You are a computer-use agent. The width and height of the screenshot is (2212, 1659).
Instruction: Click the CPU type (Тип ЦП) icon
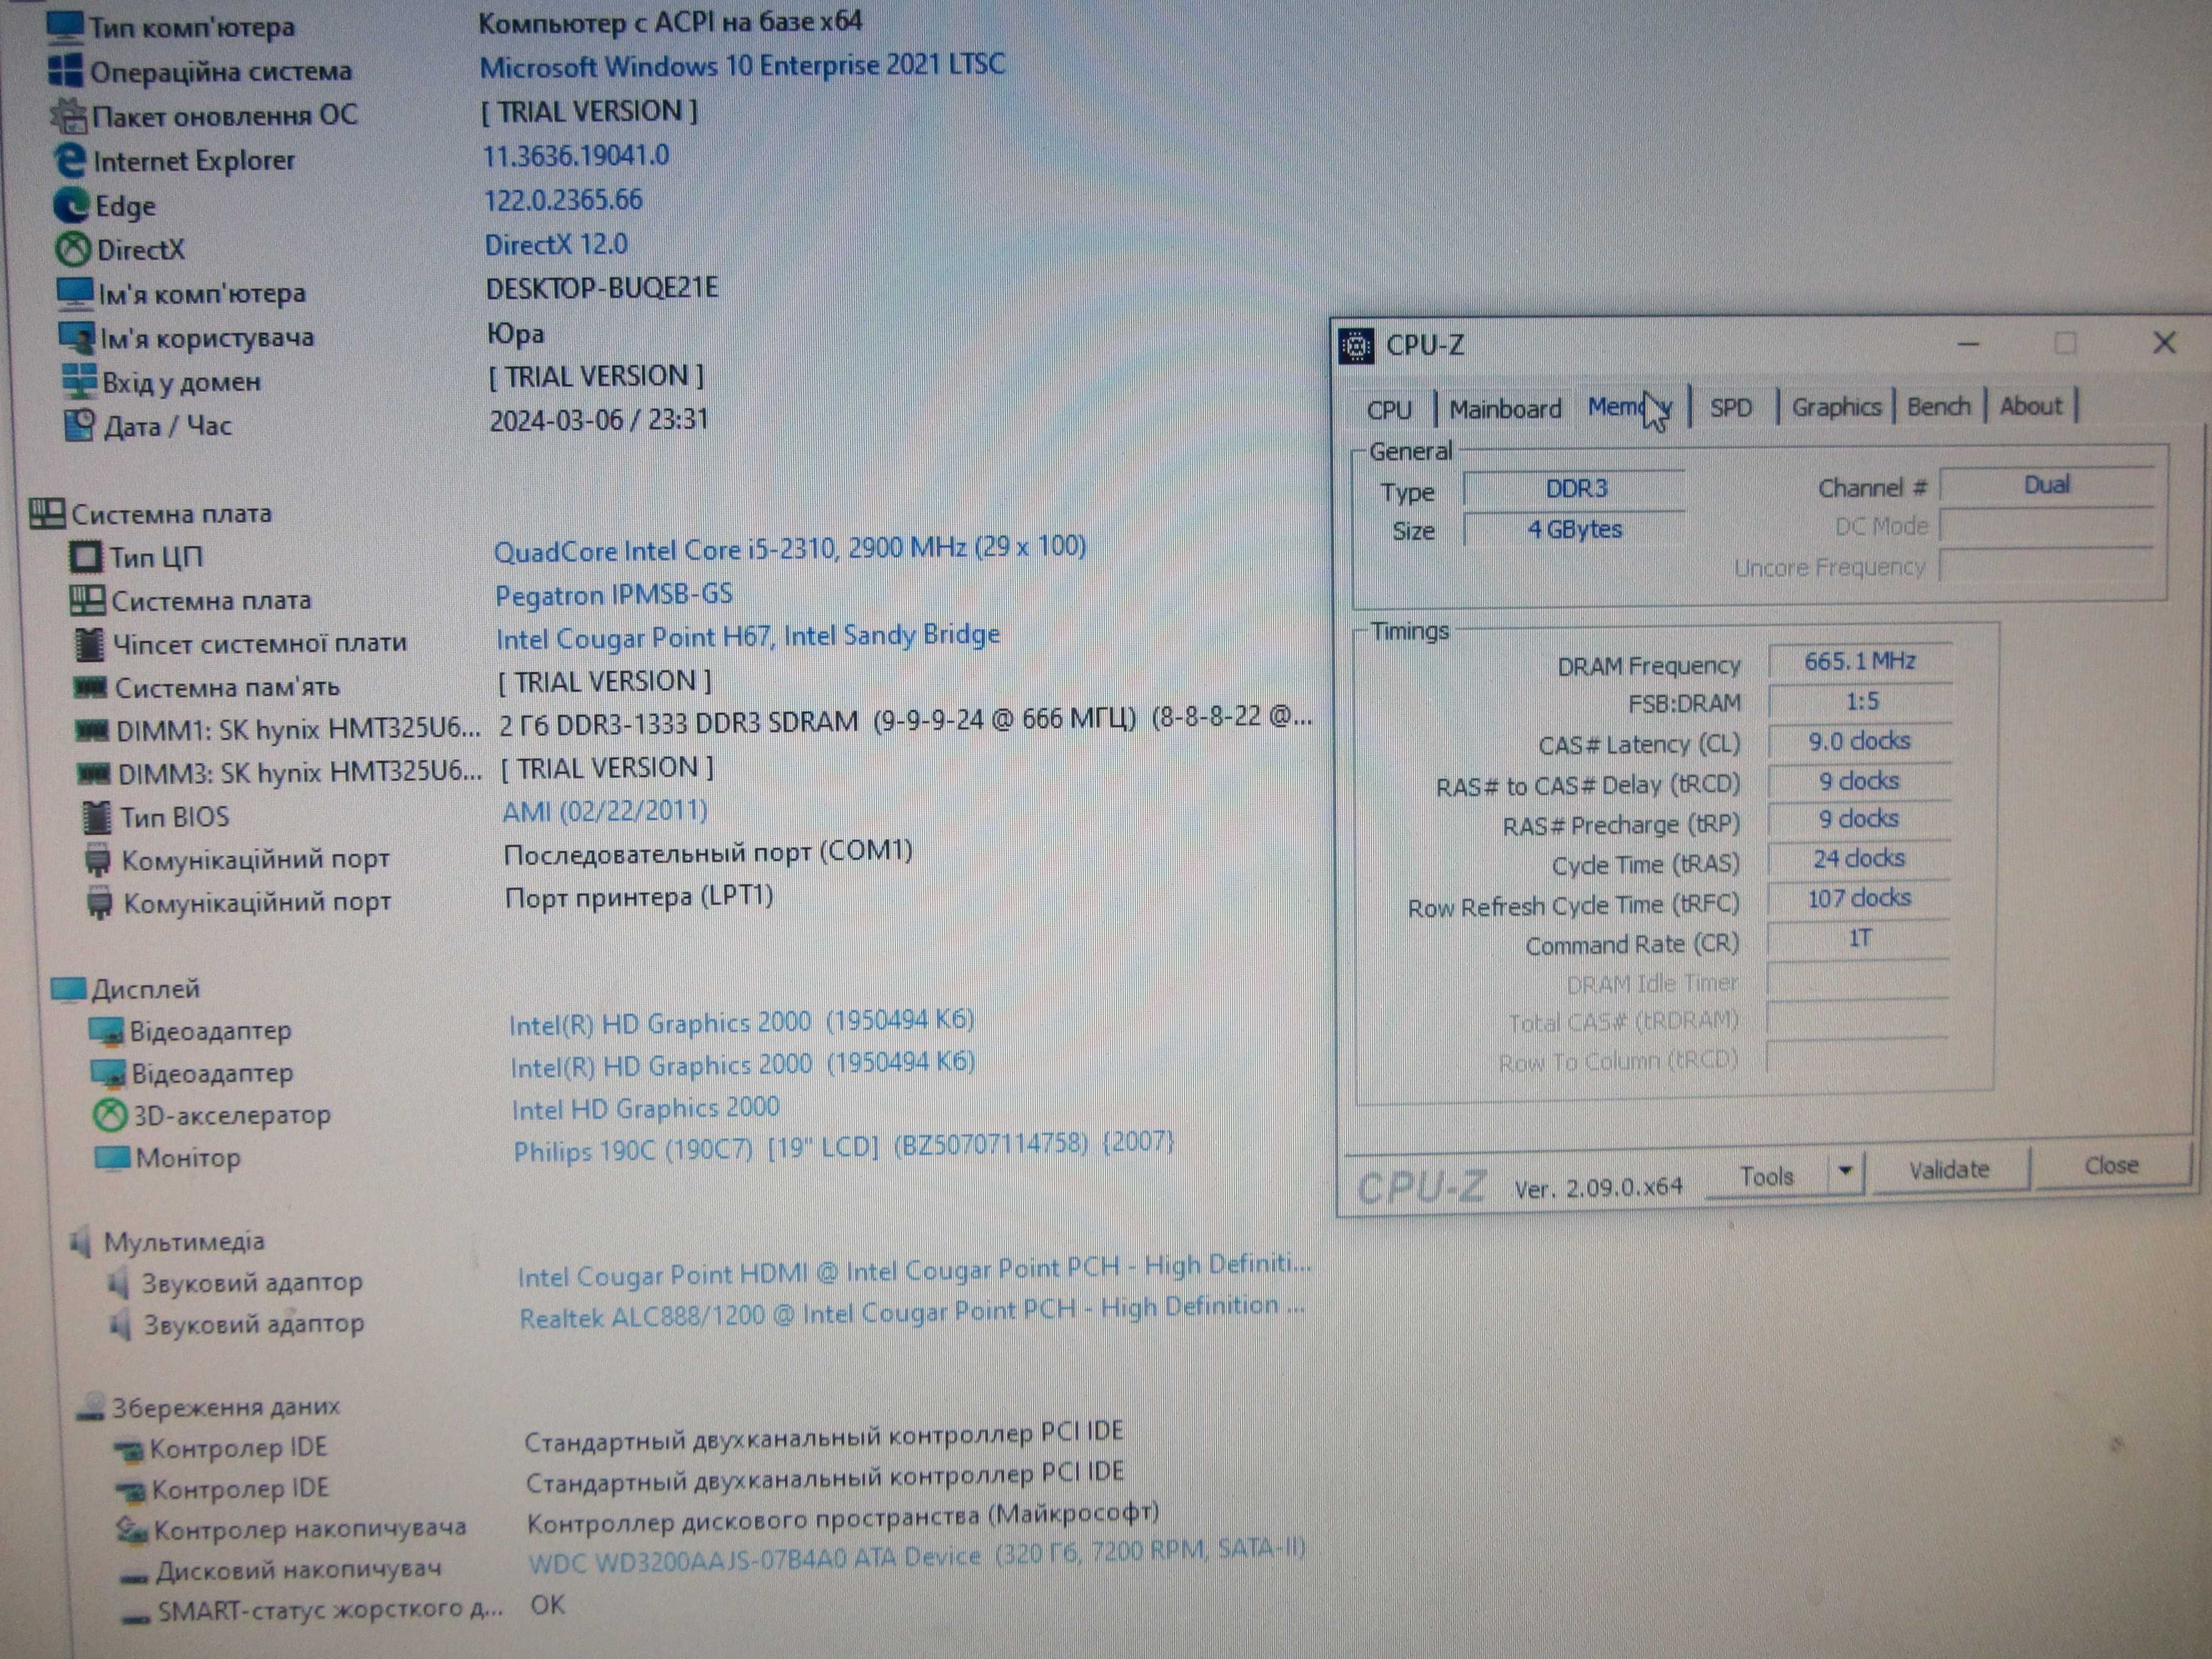pos(86,557)
